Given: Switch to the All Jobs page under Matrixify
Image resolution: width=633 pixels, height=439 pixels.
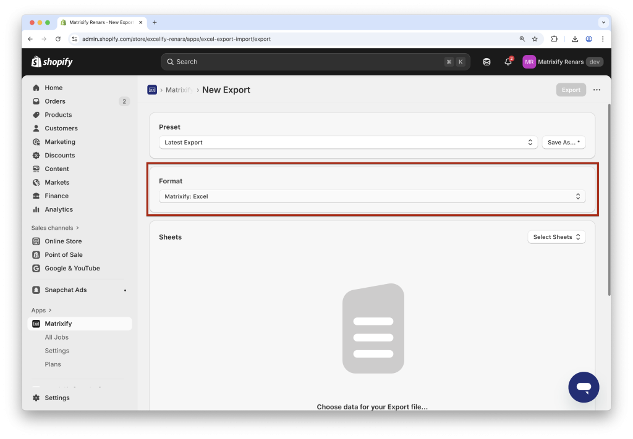Looking at the screenshot, I should (56, 337).
